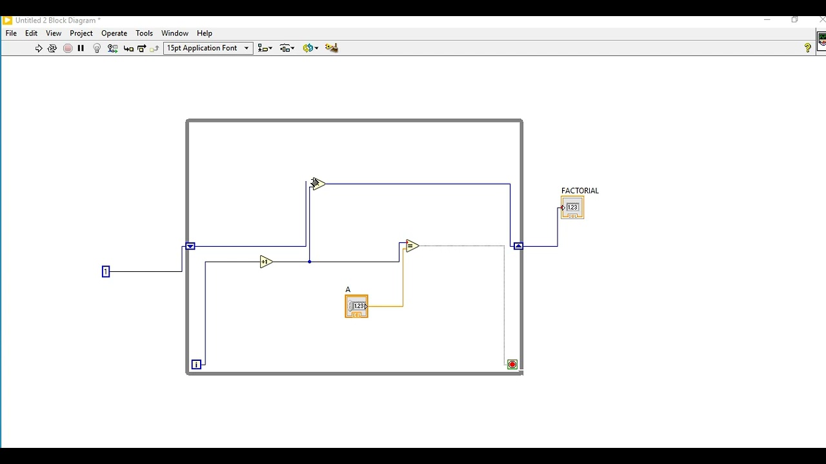The width and height of the screenshot is (826, 464).
Task: Open the Tools menu
Action: (144, 34)
